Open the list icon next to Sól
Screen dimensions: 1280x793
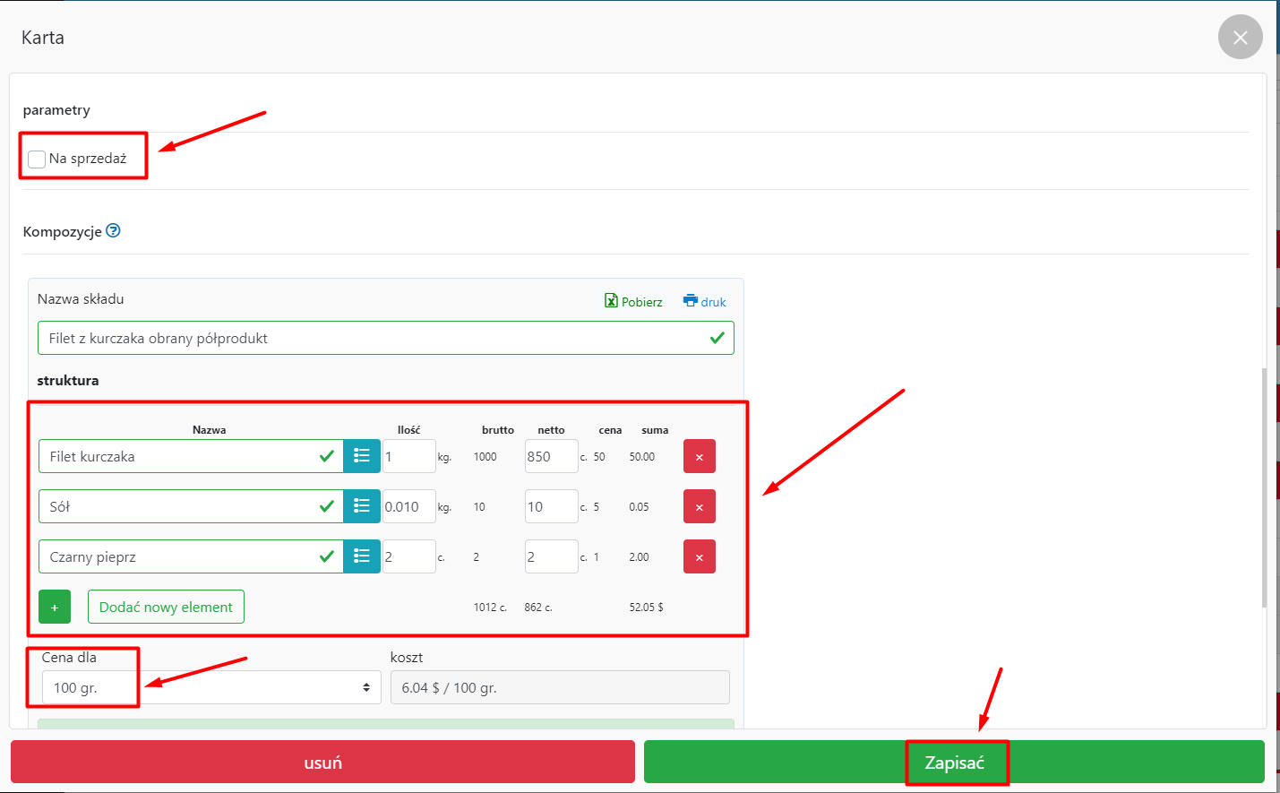(362, 506)
